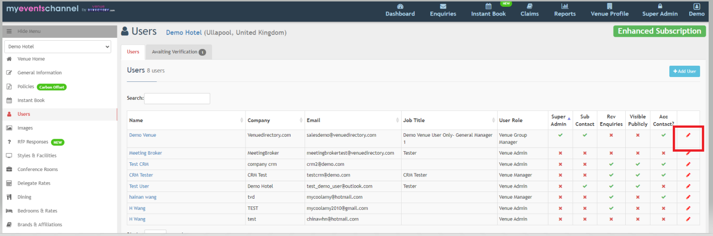Open the Demo Hotel venue dropdown
This screenshot has width=713, height=236.
pos(58,47)
